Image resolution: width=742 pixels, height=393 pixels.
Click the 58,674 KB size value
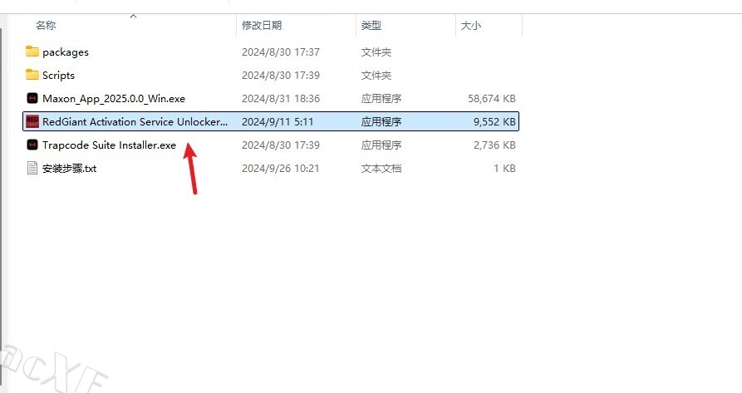click(x=492, y=98)
